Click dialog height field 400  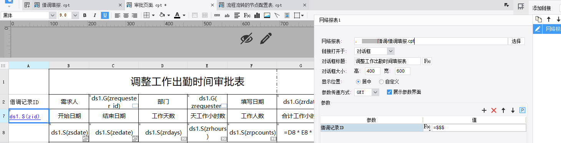click(x=372, y=71)
